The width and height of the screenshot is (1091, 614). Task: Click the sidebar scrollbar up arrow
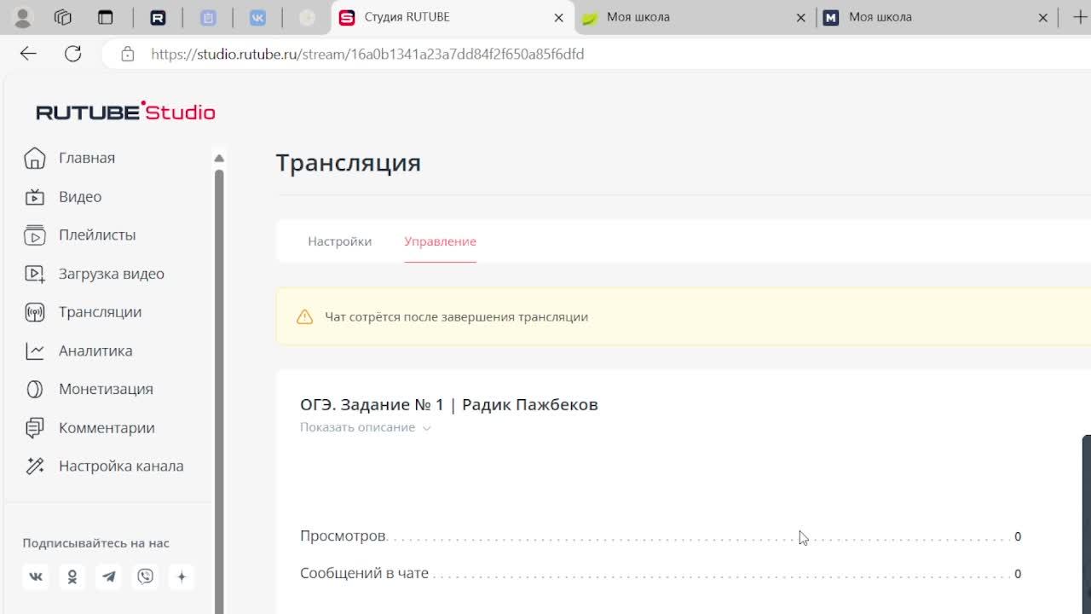click(x=219, y=158)
